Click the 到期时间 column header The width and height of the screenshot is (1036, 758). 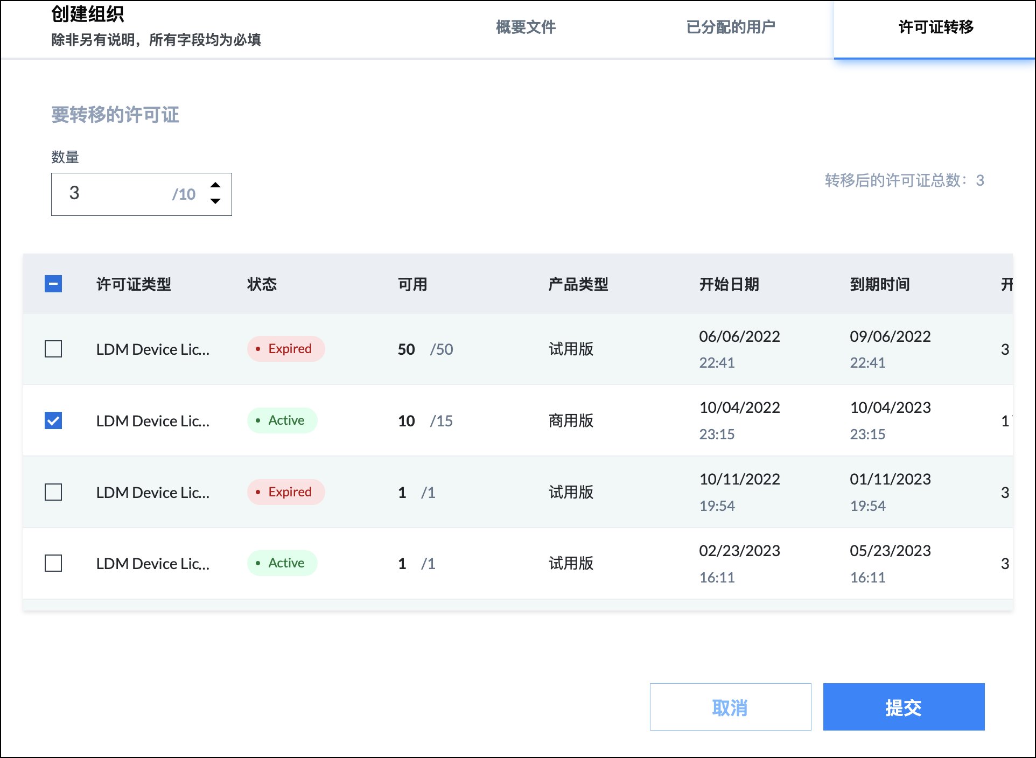[x=880, y=284]
